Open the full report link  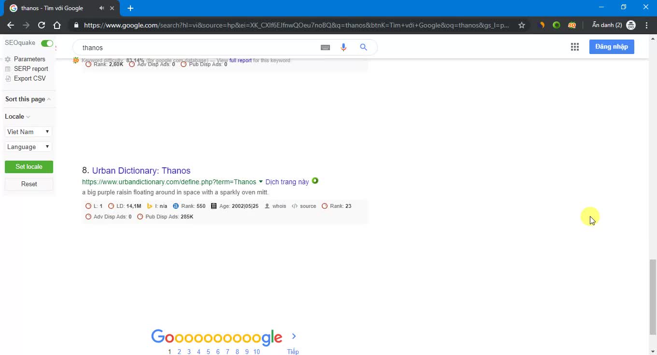241,60
